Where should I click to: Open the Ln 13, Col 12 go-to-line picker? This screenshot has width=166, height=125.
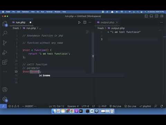point(56,106)
